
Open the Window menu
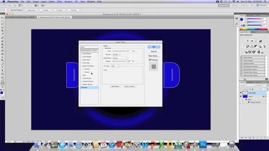91,2
